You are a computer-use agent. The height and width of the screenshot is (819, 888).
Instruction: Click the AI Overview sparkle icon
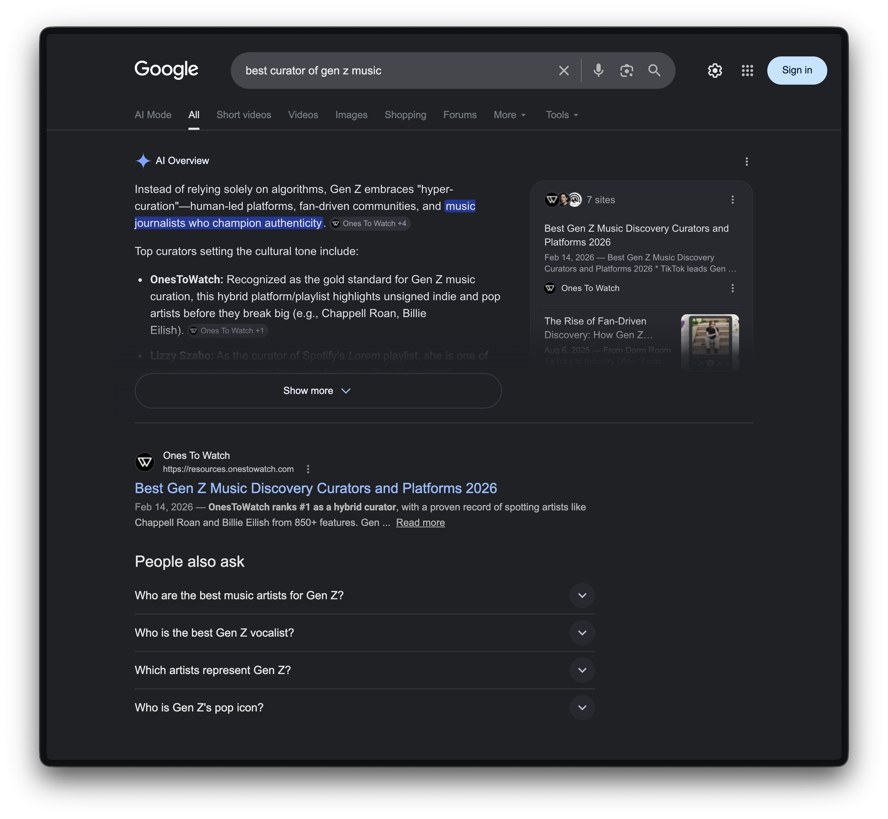pos(143,161)
